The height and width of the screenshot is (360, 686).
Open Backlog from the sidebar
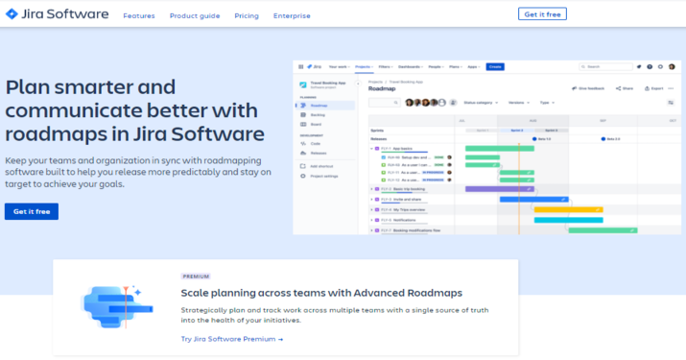pos(318,115)
